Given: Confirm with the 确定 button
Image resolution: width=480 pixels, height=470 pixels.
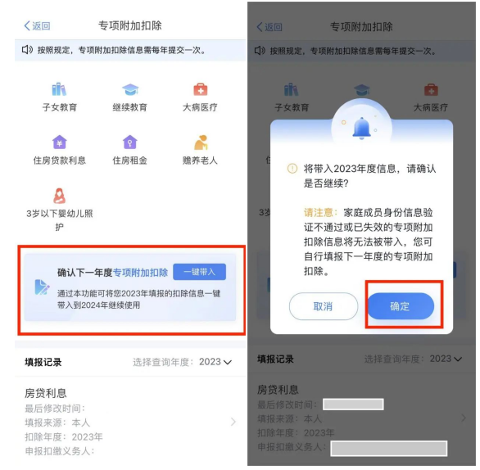Looking at the screenshot, I should click(x=401, y=306).
